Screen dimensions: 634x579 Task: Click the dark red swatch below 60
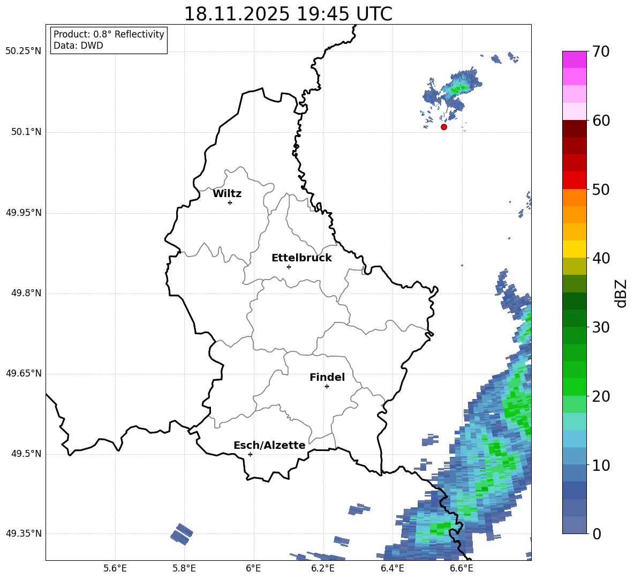pos(574,129)
